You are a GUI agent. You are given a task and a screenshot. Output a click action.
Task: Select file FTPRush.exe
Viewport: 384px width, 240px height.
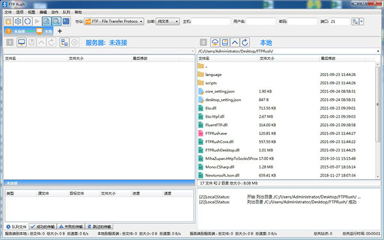click(x=286, y=133)
